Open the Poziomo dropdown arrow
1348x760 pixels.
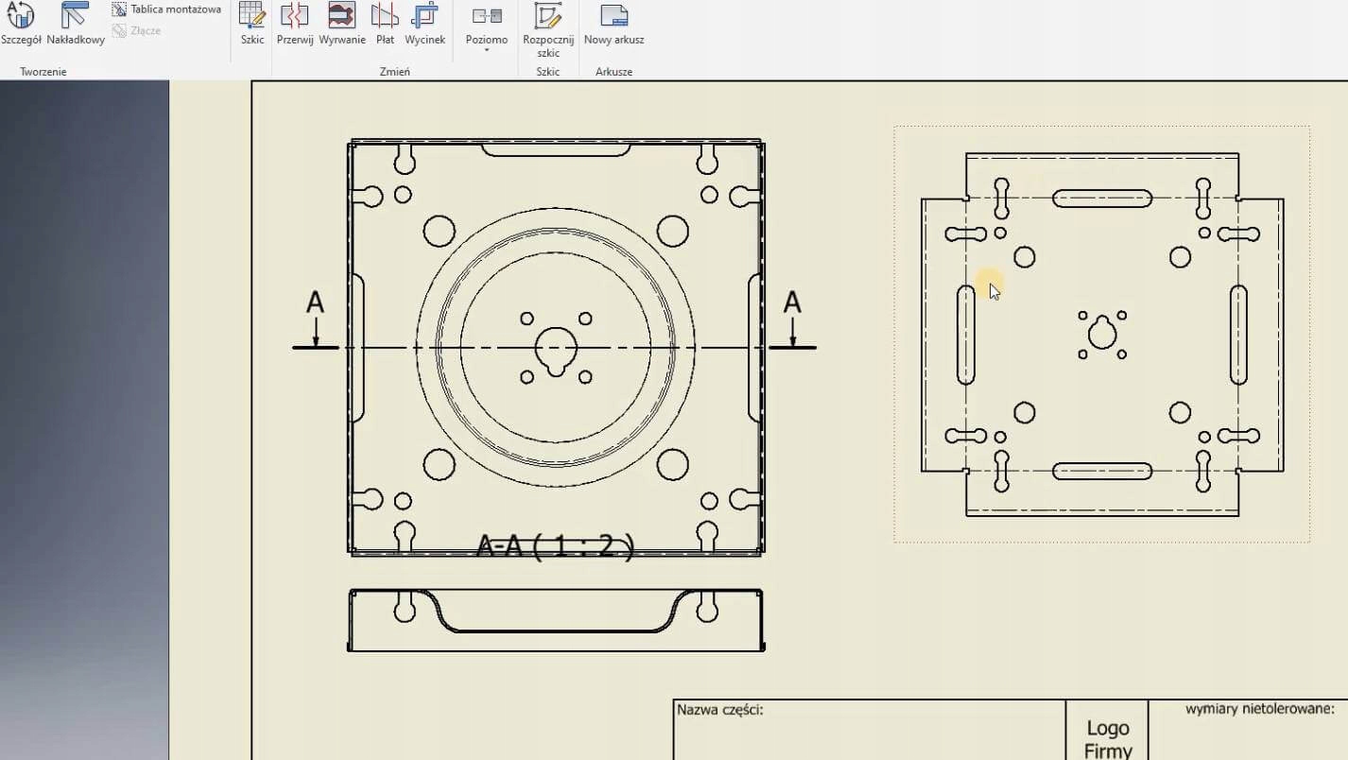(x=487, y=50)
